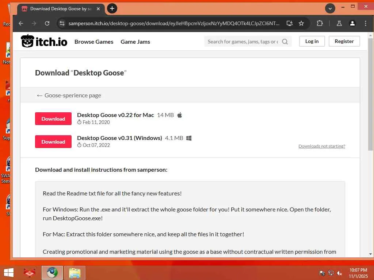Screen dimensions: 374x280
Task: Open the browser profile icon
Action: click(x=352, y=23)
